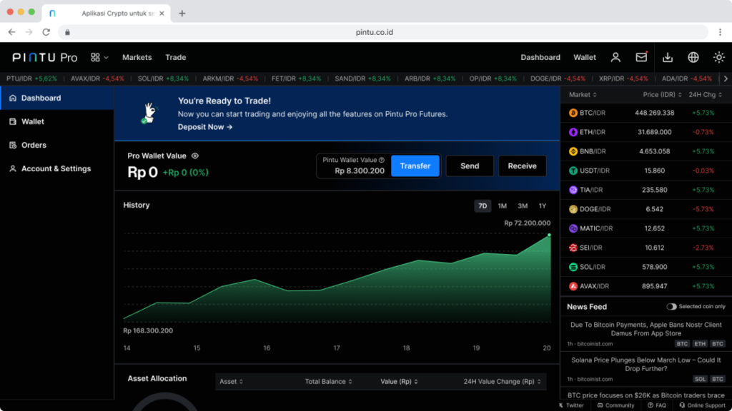Image resolution: width=732 pixels, height=411 pixels.
Task: Select 7D history range
Action: pyautogui.click(x=483, y=206)
